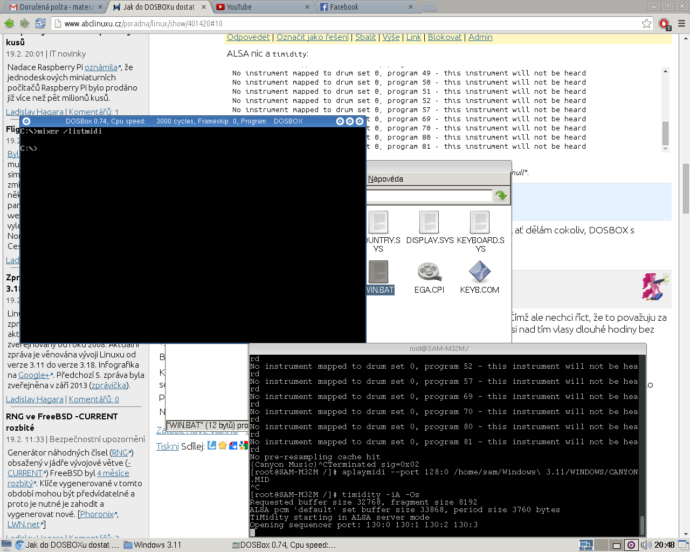
Task: Click the LWN.net link
Action: tap(24, 525)
